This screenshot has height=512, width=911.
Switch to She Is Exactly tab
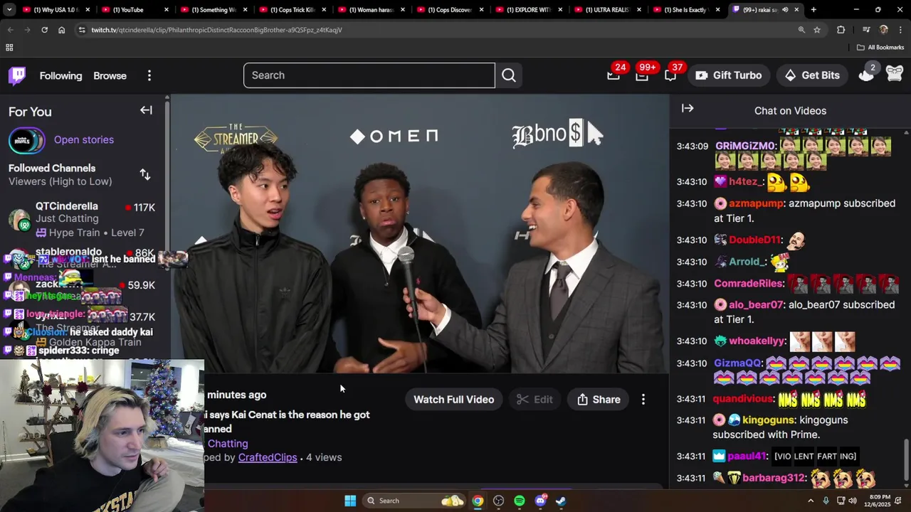coord(687,10)
